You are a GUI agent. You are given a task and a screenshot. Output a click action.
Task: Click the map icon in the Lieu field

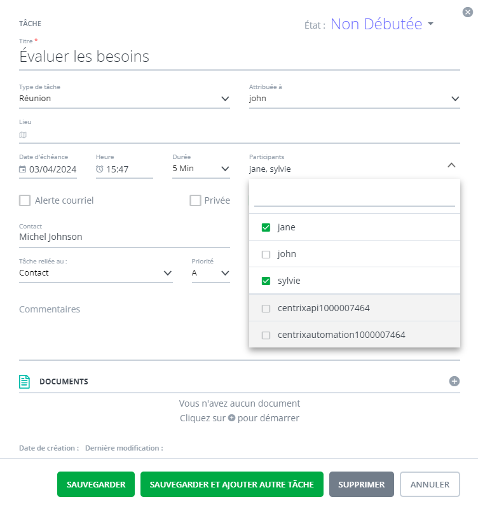coord(23,135)
